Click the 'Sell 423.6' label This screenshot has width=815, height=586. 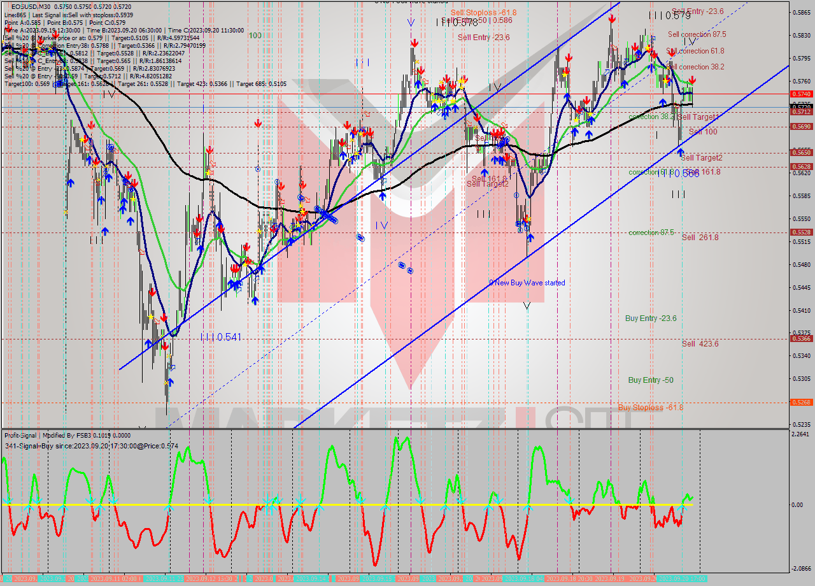tap(700, 344)
